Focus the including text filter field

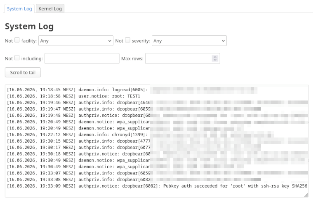[82, 58]
